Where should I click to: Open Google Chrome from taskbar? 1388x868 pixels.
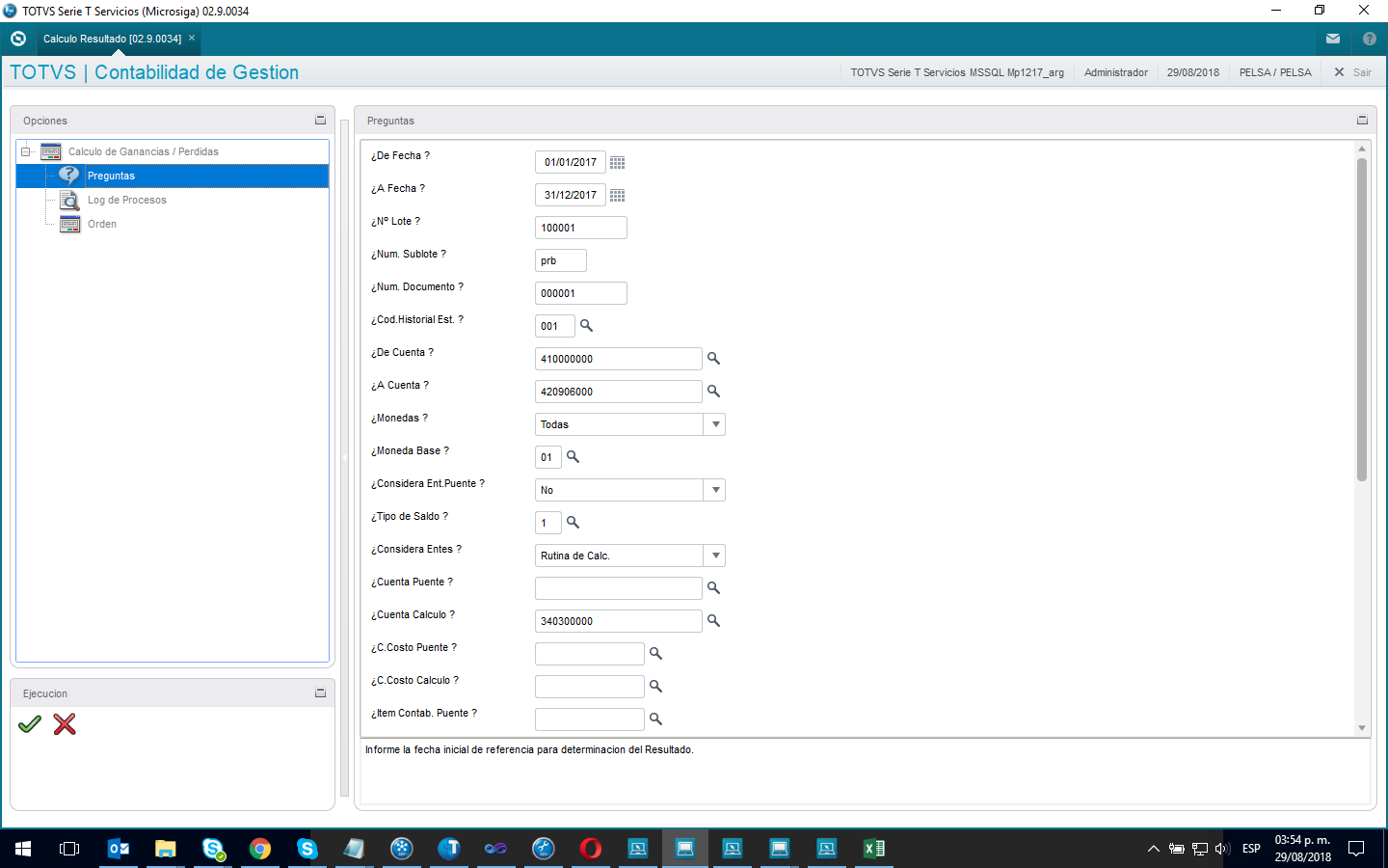click(x=260, y=849)
